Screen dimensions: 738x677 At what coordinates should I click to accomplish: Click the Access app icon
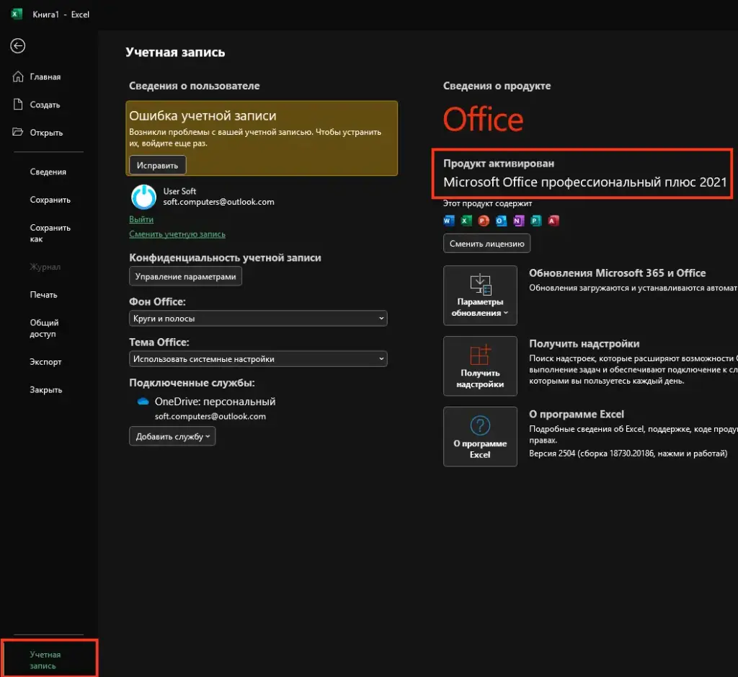(553, 221)
